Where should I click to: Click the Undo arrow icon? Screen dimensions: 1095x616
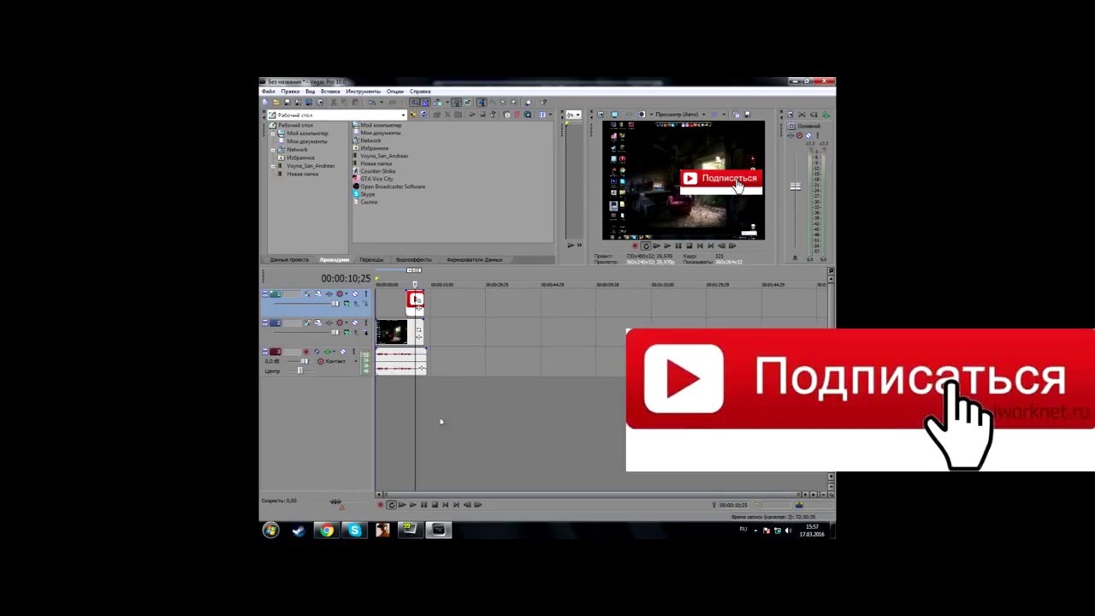click(x=372, y=102)
